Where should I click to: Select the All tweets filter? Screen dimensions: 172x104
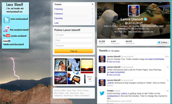pos(109,51)
